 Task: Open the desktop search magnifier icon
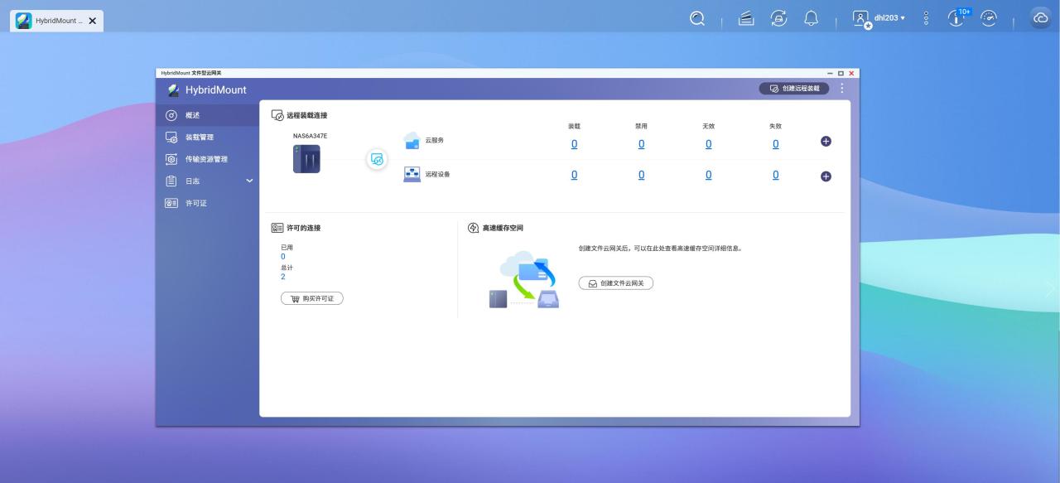coord(697,17)
